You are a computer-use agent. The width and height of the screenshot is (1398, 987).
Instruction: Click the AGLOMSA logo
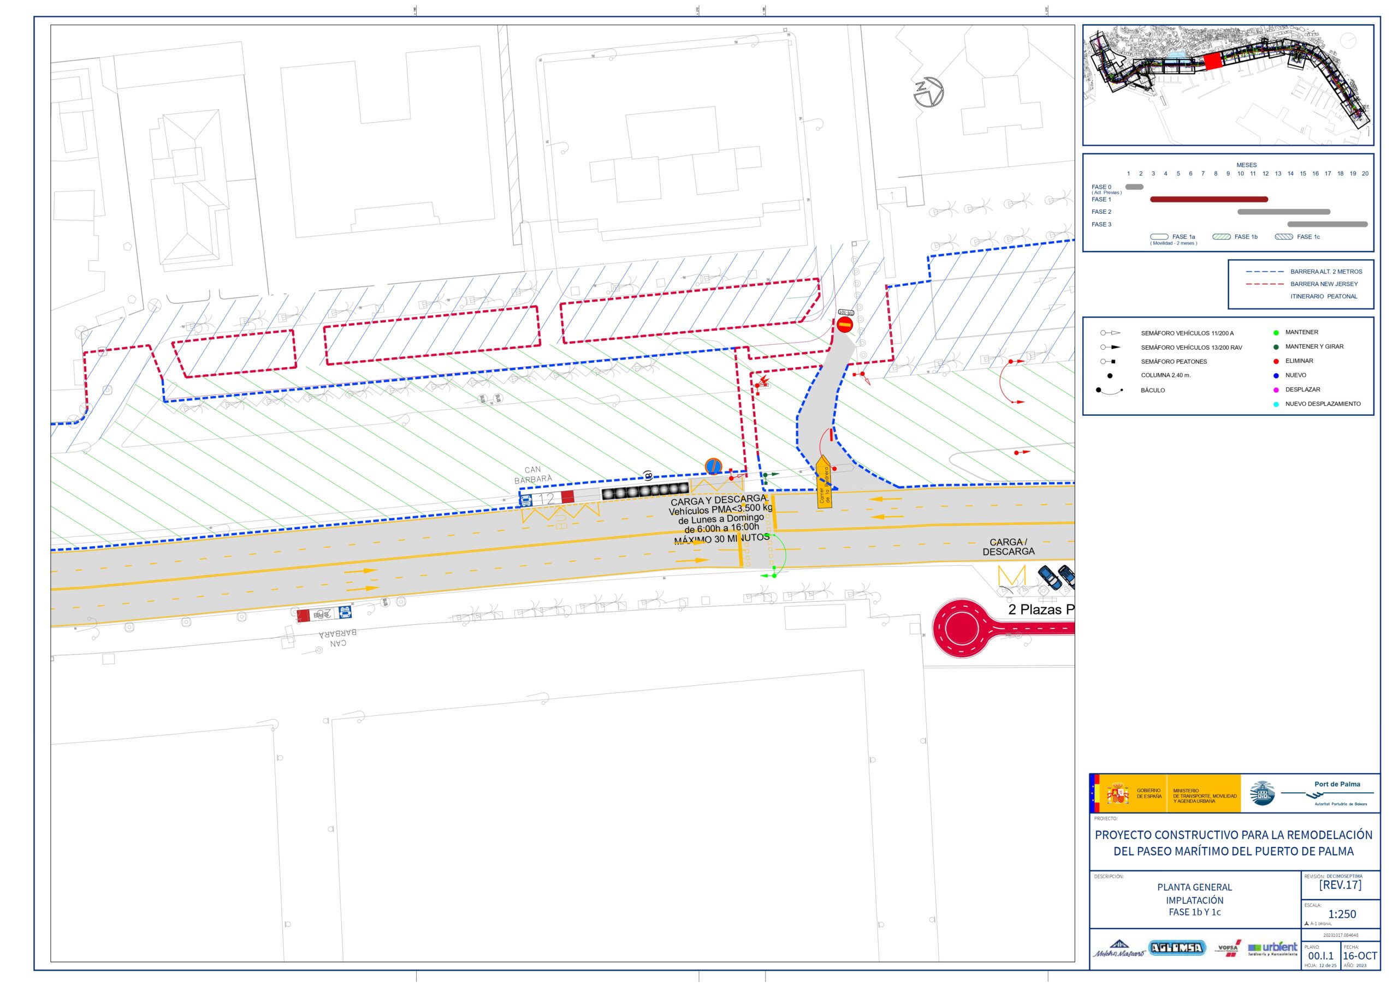coord(1177,948)
